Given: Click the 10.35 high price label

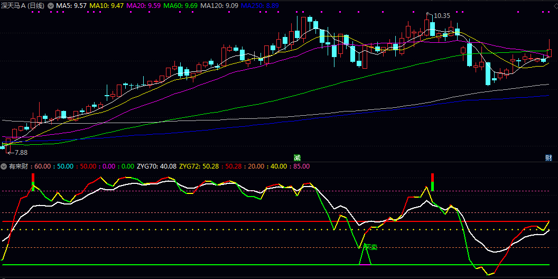Looking at the screenshot, I should coord(442,16).
